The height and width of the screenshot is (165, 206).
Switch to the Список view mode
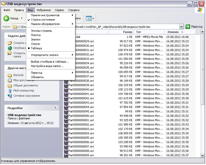coord(35,44)
